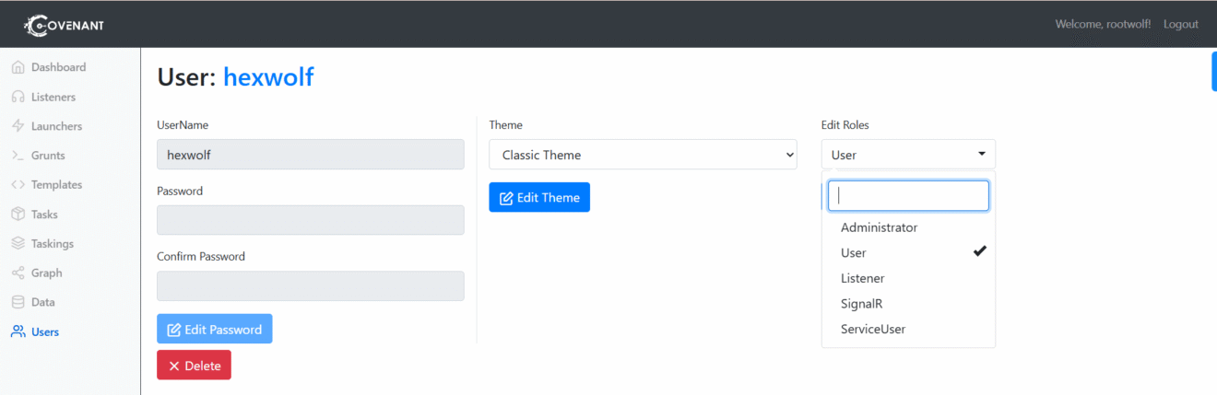Click the Graph share-nodes icon
The width and height of the screenshot is (1217, 395).
point(18,273)
